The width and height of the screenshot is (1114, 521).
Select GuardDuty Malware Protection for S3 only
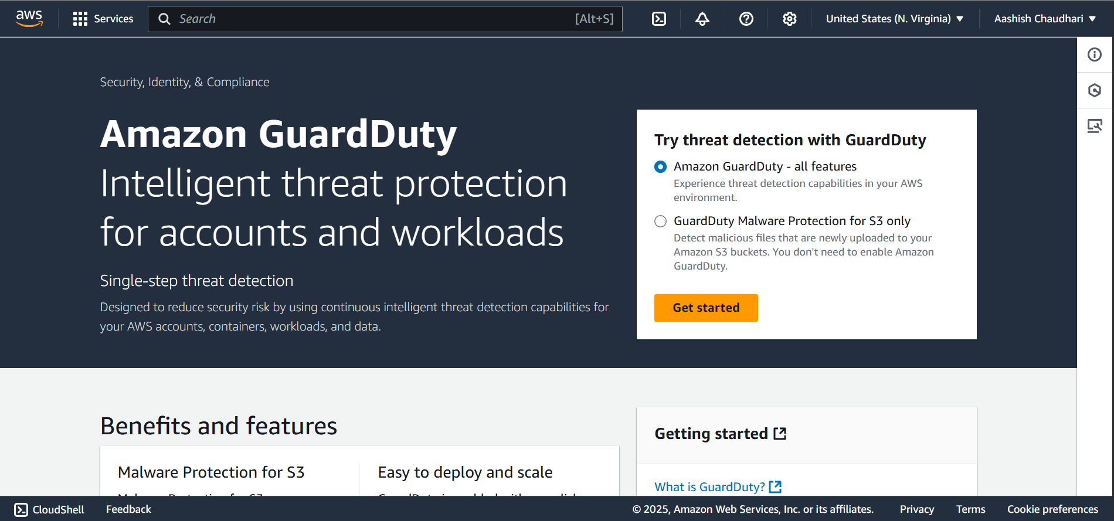(660, 221)
